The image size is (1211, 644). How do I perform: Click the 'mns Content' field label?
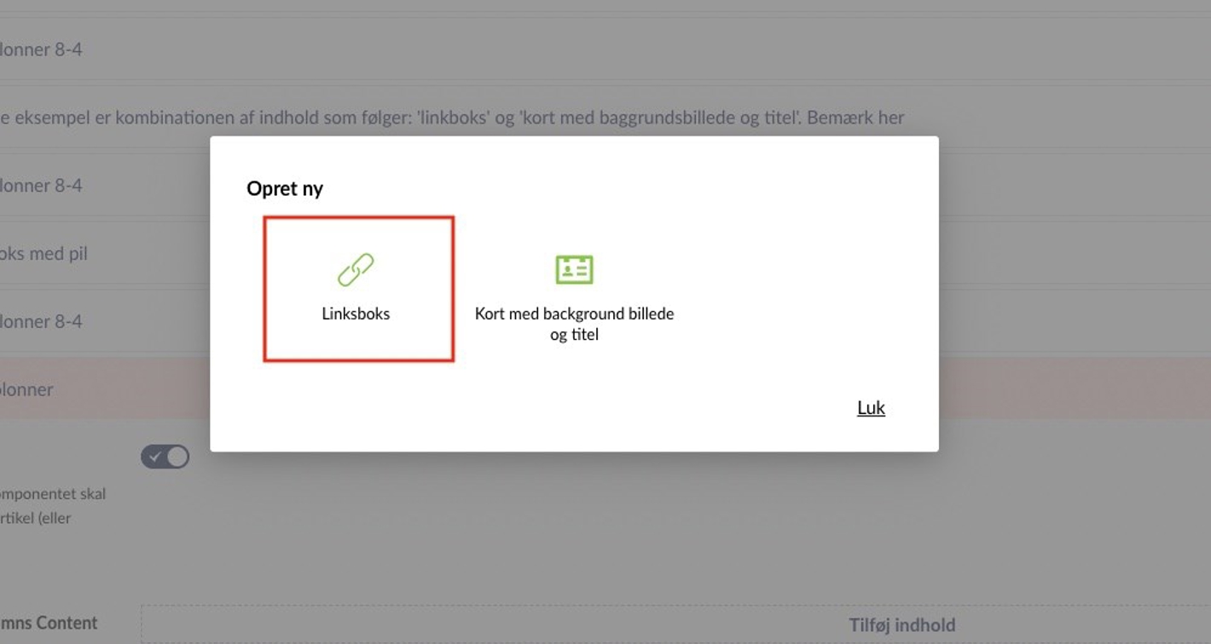[x=49, y=623]
